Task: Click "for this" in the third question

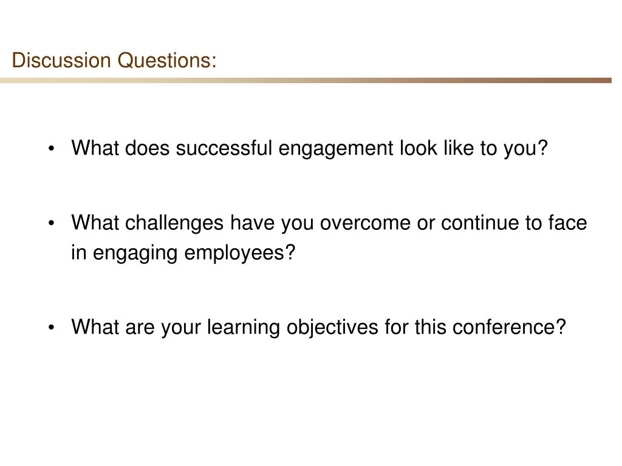Action: [415, 327]
